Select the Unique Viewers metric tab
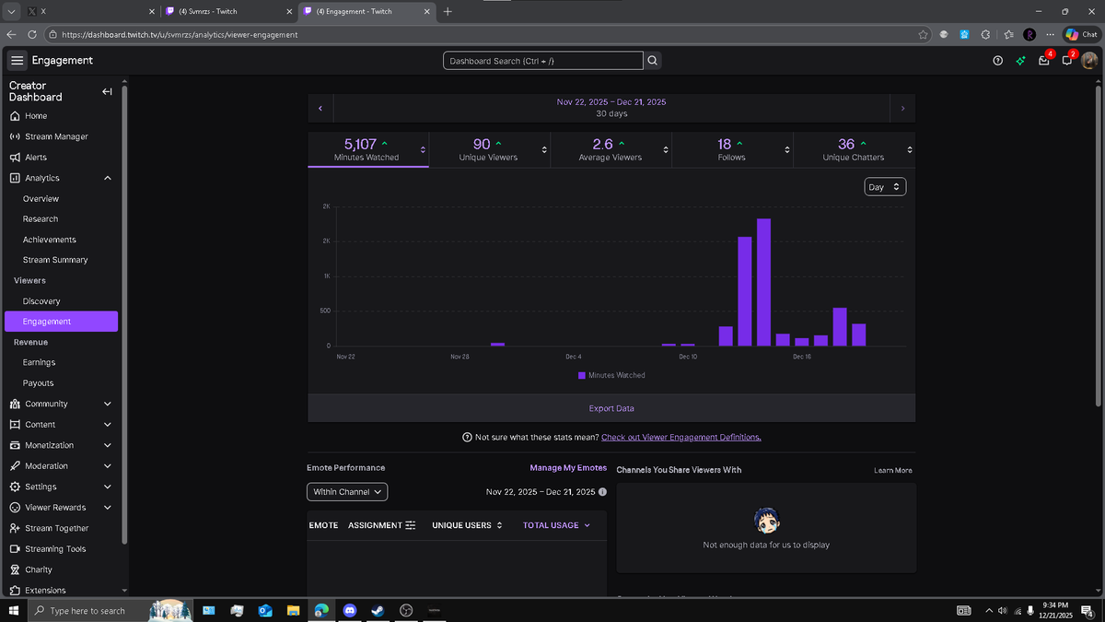Image resolution: width=1105 pixels, height=622 pixels. 489,149
